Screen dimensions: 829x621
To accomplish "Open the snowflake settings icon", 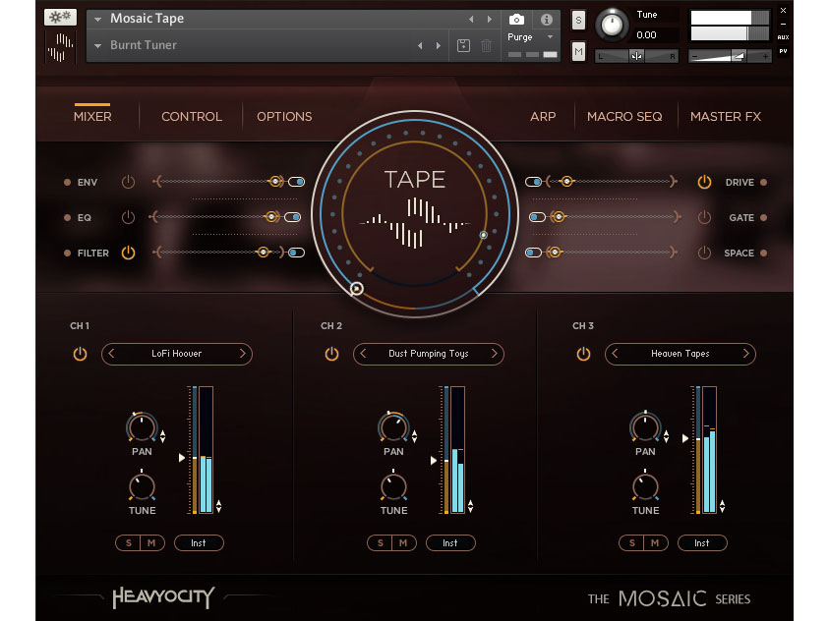I will [60, 17].
